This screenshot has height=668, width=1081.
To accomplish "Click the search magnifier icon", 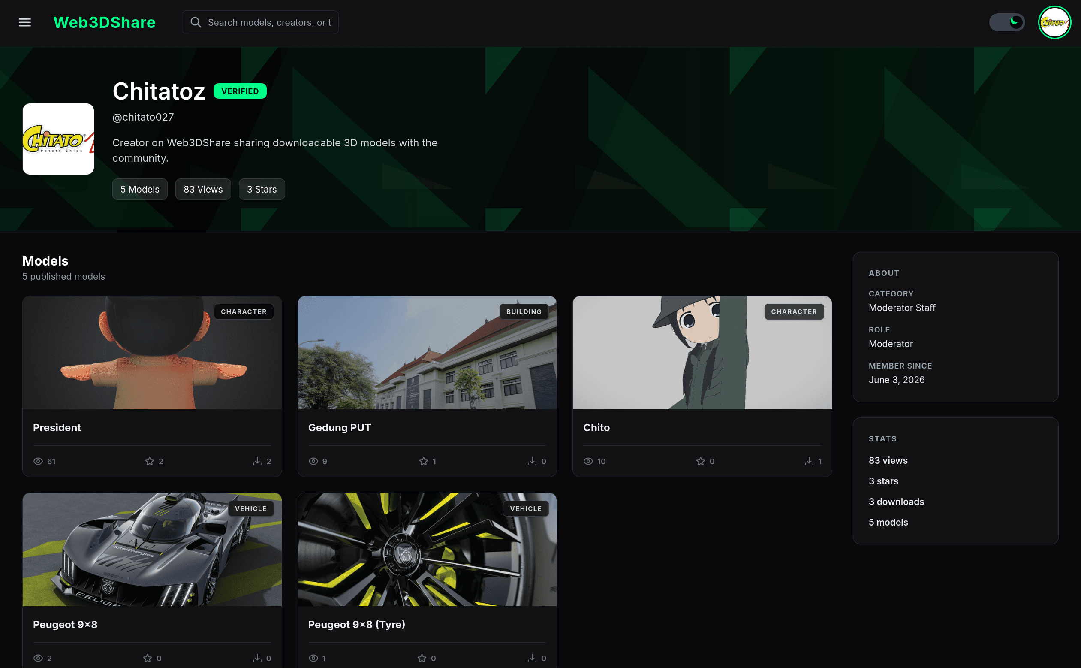I will pyautogui.click(x=196, y=23).
